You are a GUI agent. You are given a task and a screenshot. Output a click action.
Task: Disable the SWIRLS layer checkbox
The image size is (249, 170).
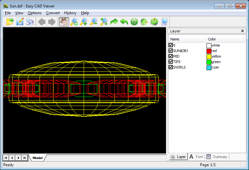171,67
